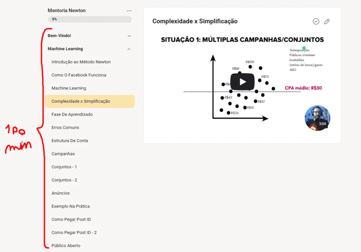361x252 pixels.
Task: Click the 0% course progress bar
Action: [90, 19]
